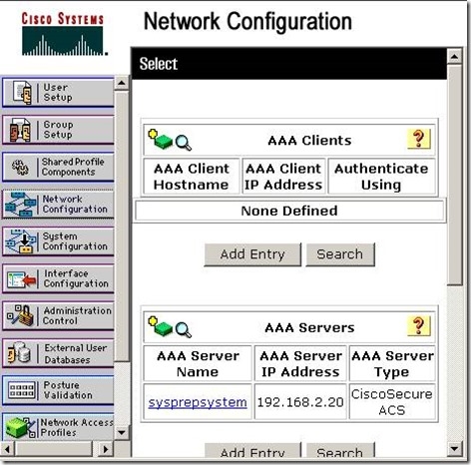Viewport: 471px width, 465px height.
Task: Click the AAA Servers help question mark
Action: pos(418,326)
